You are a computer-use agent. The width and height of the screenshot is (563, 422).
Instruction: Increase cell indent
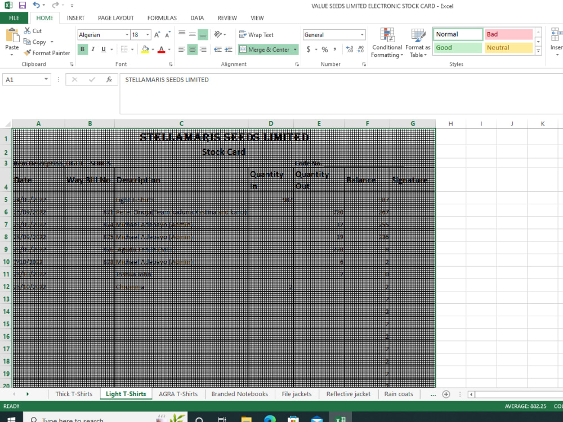[x=229, y=49]
